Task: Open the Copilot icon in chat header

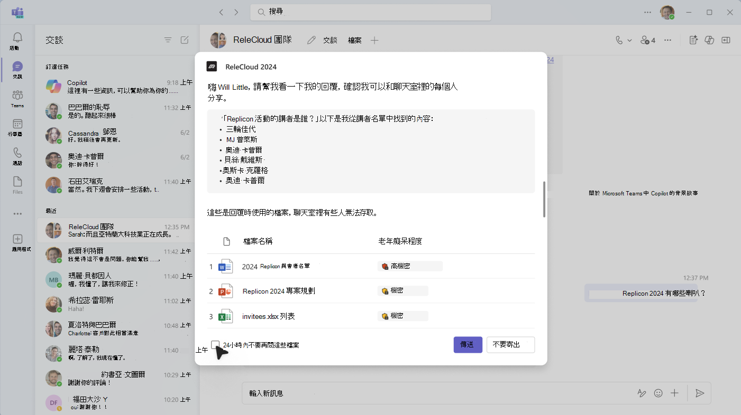Action: point(710,40)
